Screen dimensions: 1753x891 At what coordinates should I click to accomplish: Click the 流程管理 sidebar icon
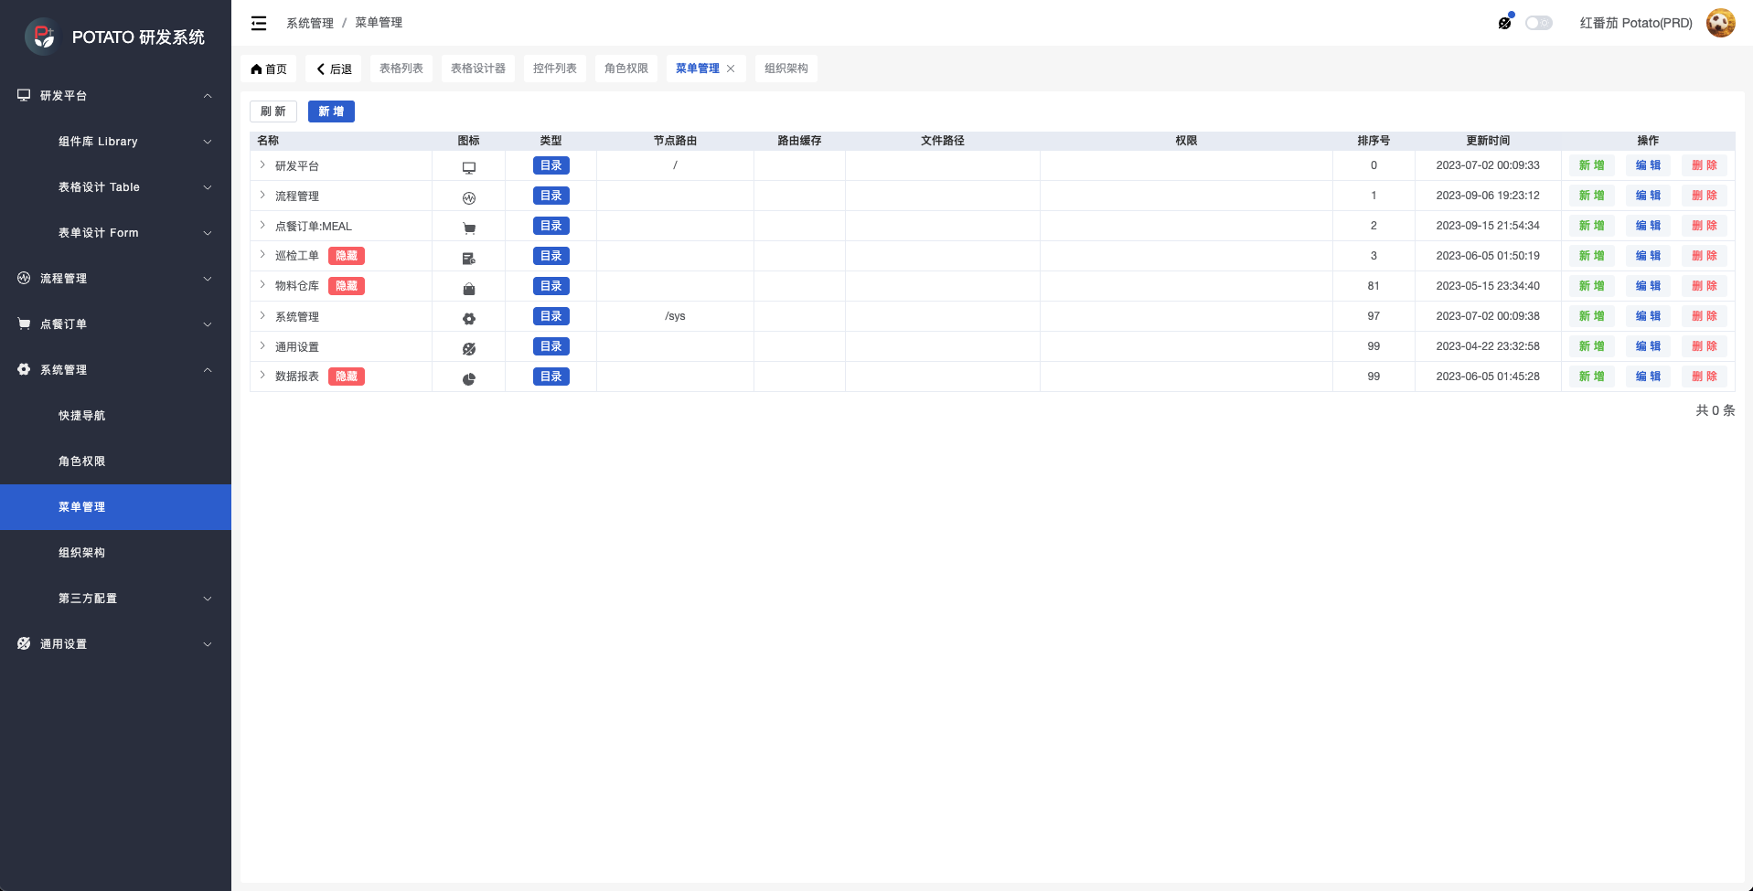(24, 278)
